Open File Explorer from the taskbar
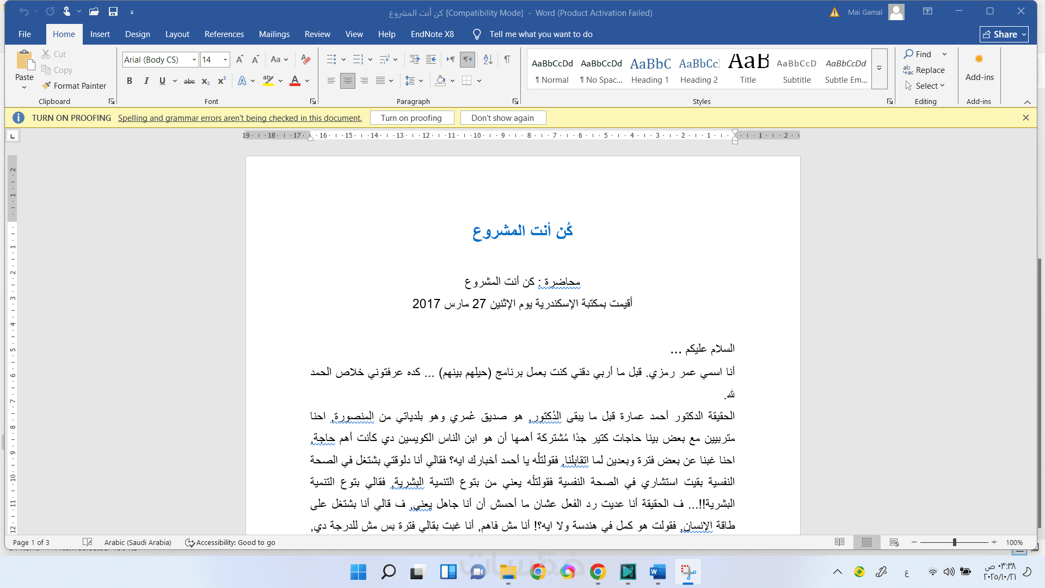 pos(508,572)
